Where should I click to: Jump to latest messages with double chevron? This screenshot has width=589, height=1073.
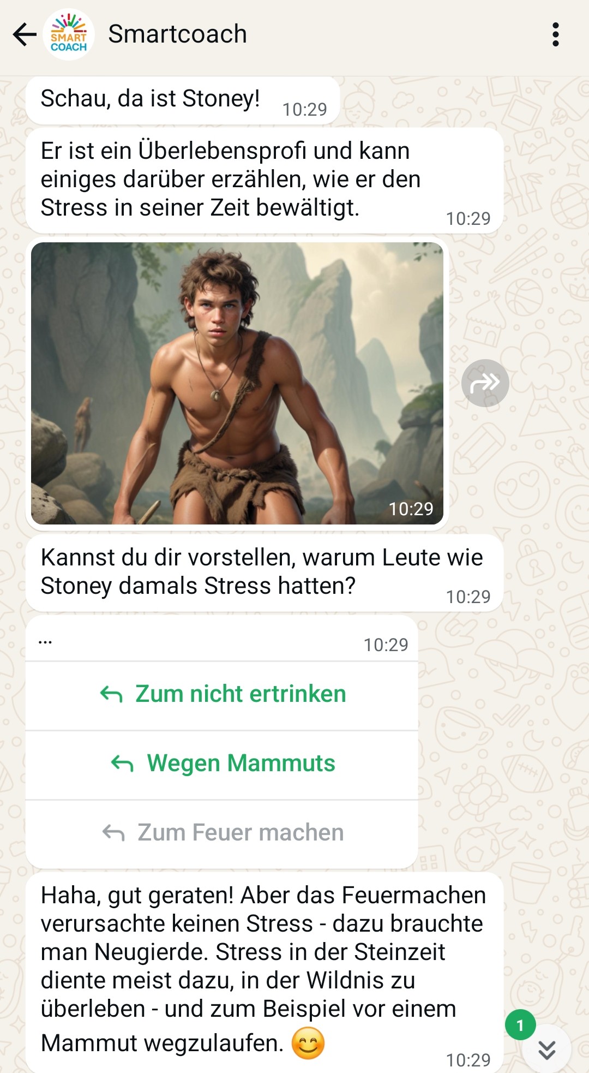coord(546,1050)
